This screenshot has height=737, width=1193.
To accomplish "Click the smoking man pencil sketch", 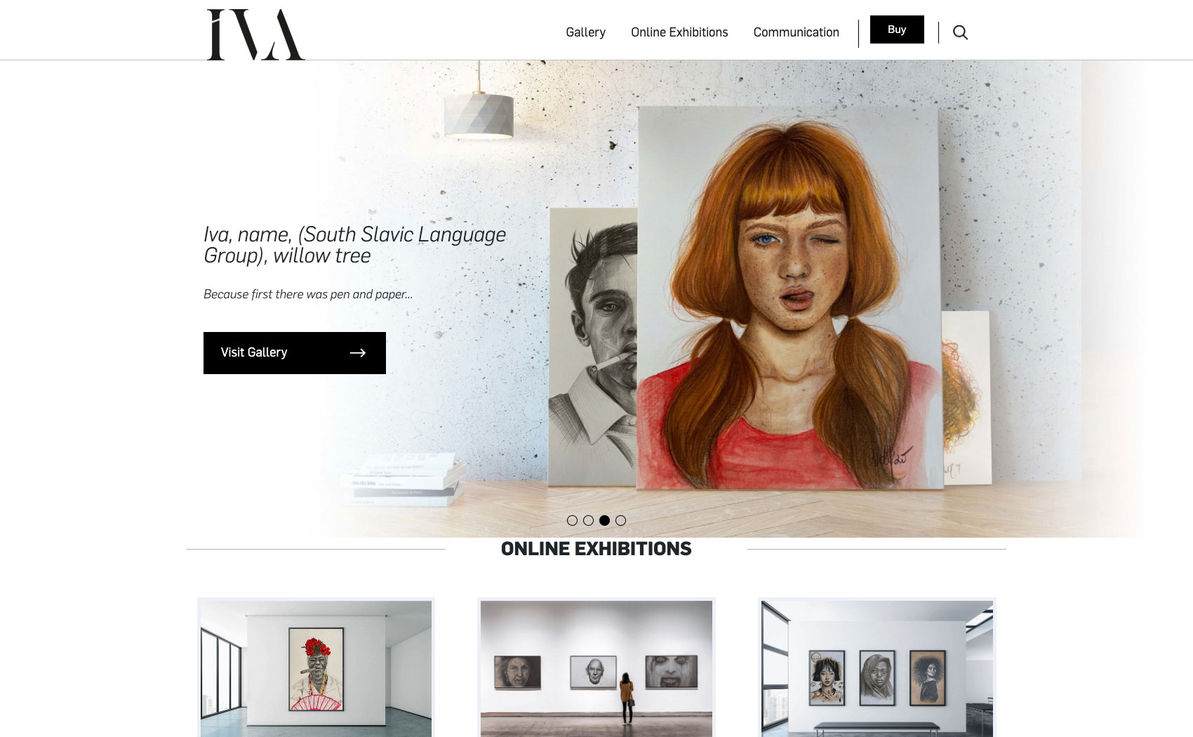I will 593,347.
